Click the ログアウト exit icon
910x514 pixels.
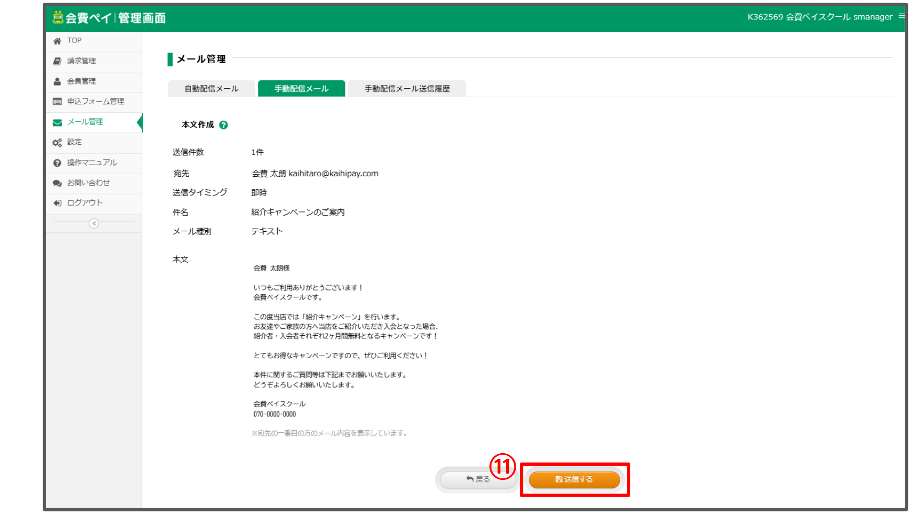(x=58, y=203)
